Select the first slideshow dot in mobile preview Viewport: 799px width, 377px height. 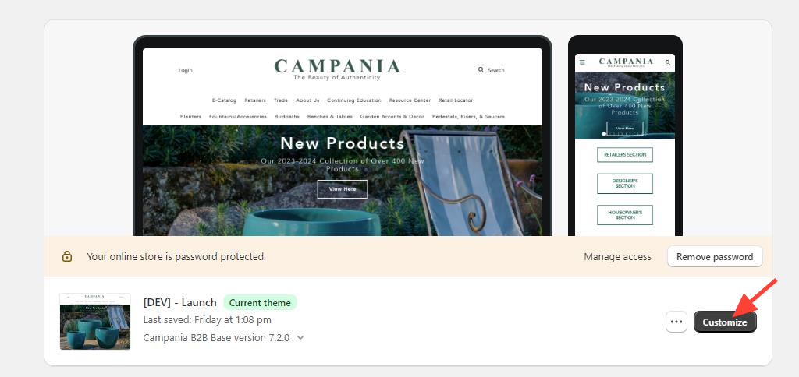click(605, 134)
